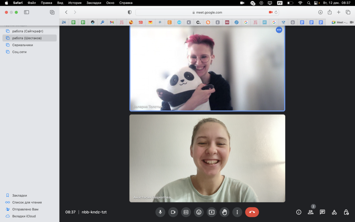Viewport: 355px width, 222px height.
Task: Toggle closed captions (CC)
Action: pos(186,212)
